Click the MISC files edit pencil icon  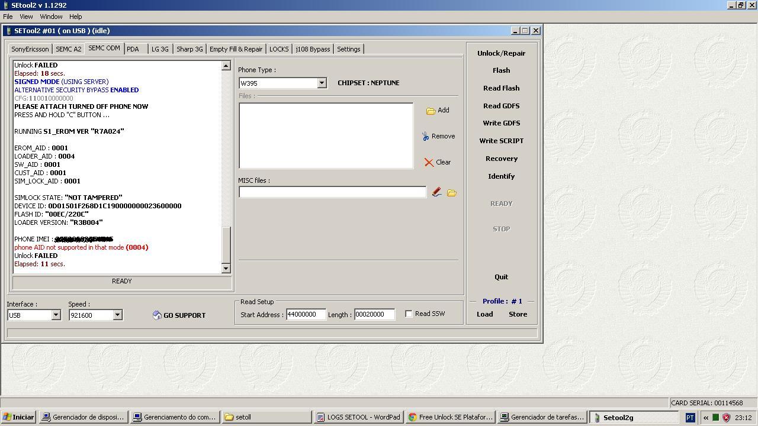(436, 192)
